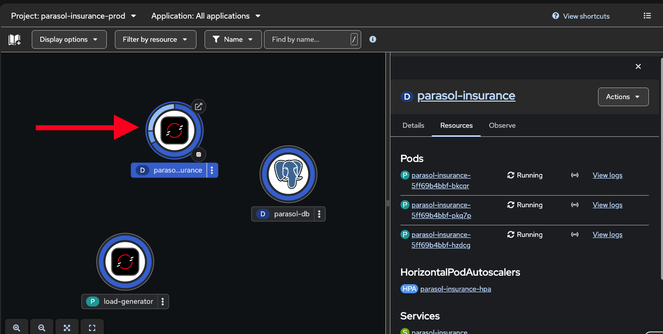Switch topology to list view
Image resolution: width=663 pixels, height=334 pixels.
point(647,15)
